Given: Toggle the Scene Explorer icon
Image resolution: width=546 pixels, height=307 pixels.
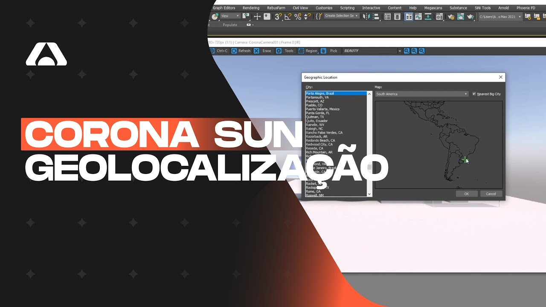Looking at the screenshot, I should pyautogui.click(x=388, y=17).
